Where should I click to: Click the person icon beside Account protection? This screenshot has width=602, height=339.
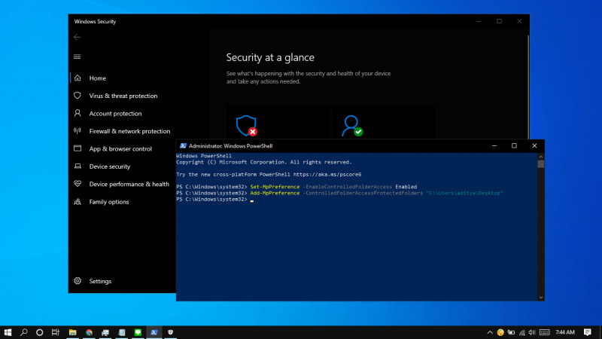tap(78, 113)
